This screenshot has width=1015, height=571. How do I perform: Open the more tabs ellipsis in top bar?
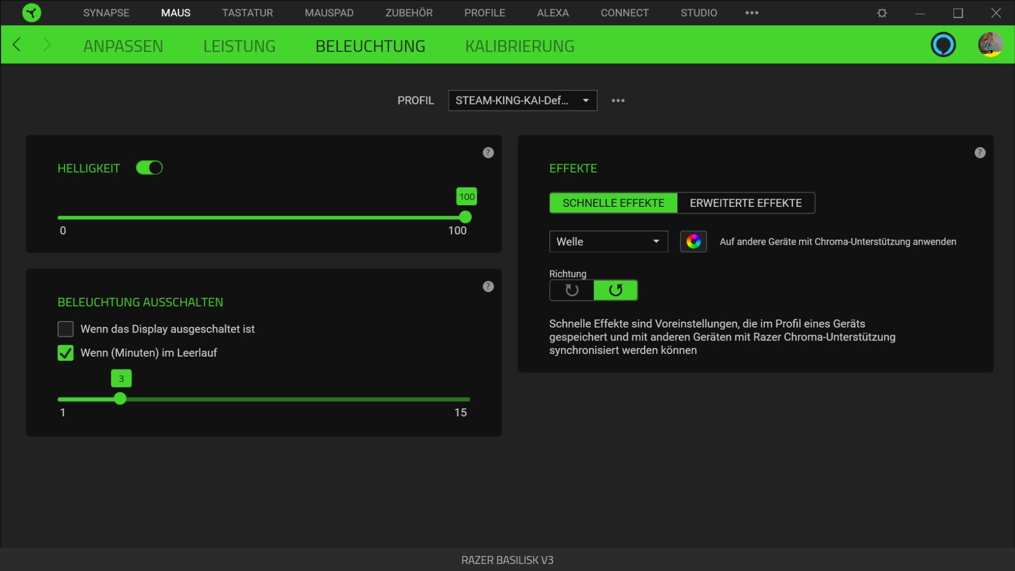752,12
